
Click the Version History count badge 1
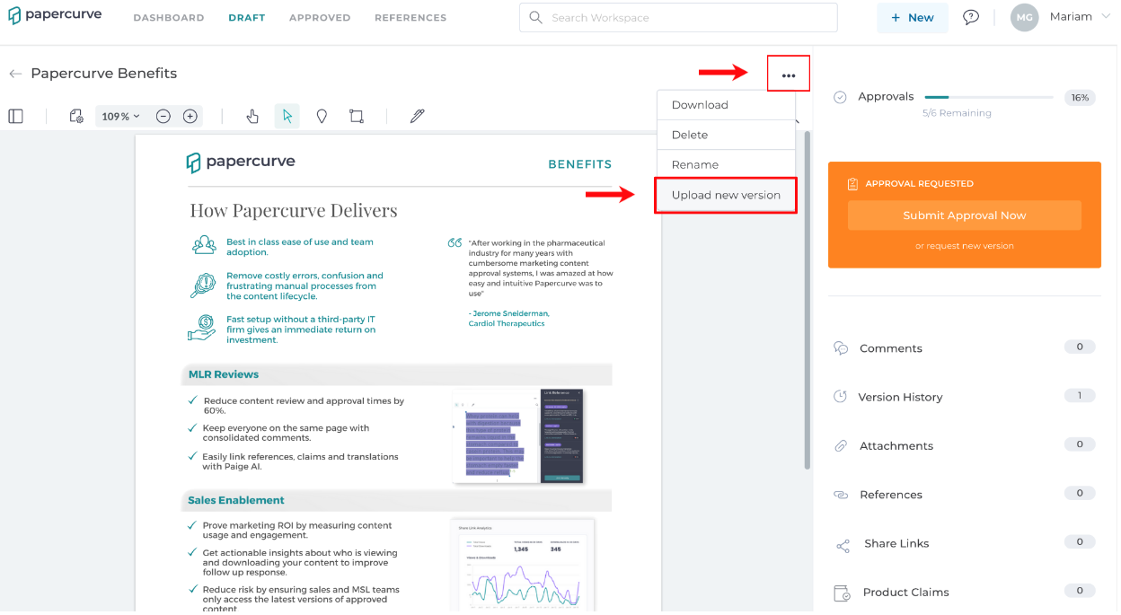1080,395
